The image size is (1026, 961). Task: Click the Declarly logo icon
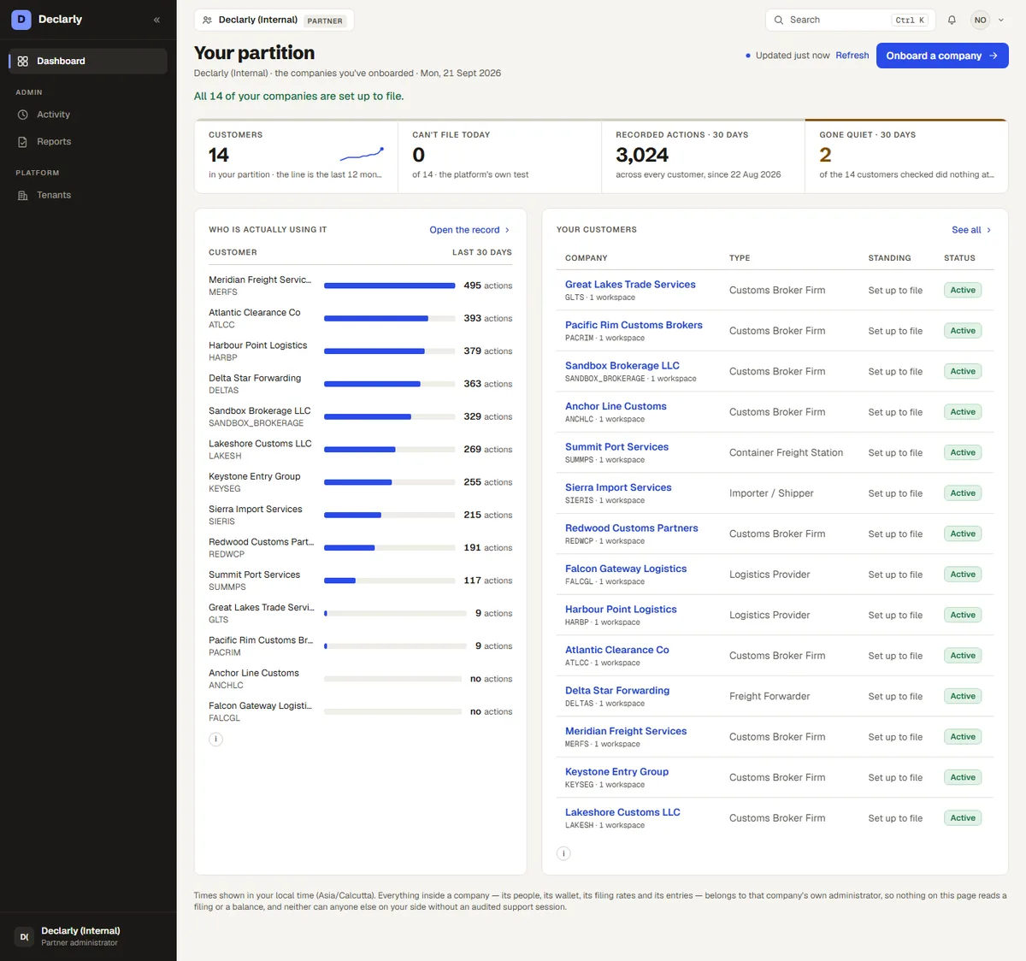tap(21, 19)
